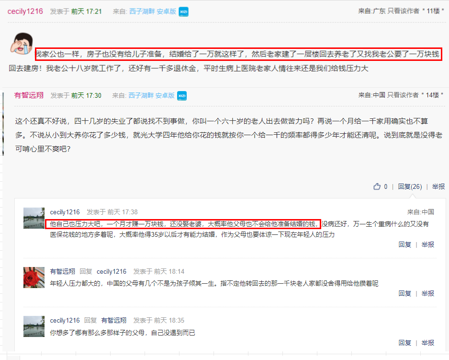The image size is (449, 360).
Task: Click the lake photo avatar at 17:38 reply
Action: click(34, 218)
